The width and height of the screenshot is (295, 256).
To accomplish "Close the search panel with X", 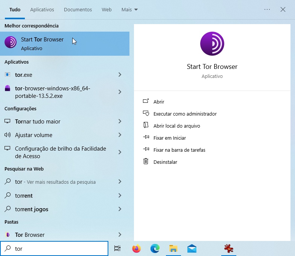I will click(x=283, y=9).
